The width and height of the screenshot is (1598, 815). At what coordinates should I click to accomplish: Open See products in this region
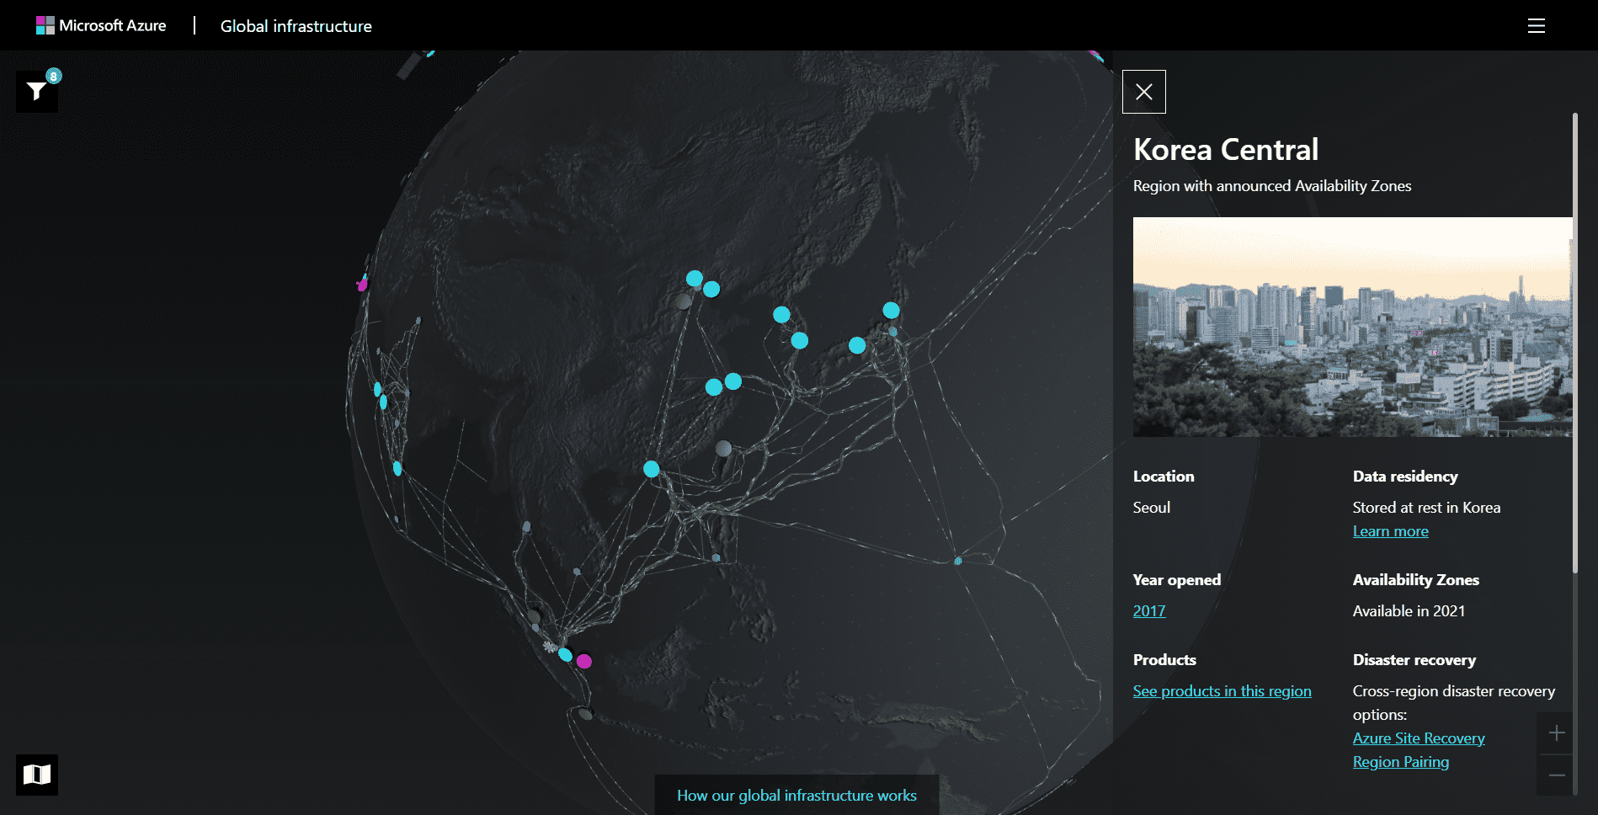click(x=1222, y=691)
